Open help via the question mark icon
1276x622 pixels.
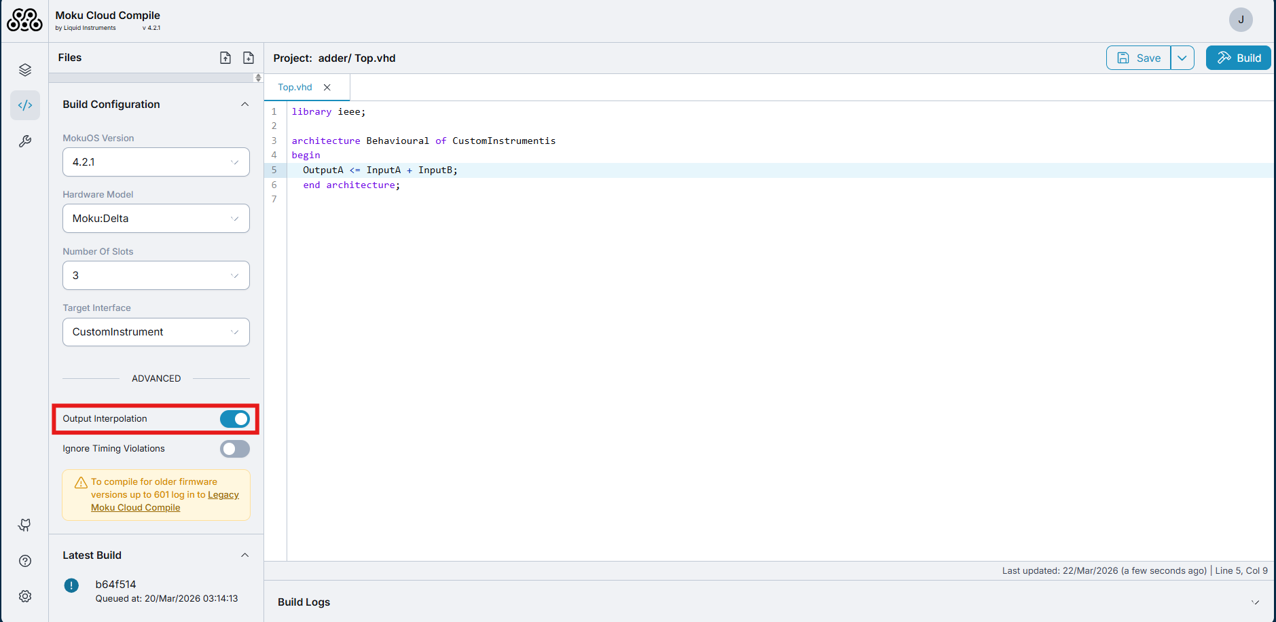[24, 561]
